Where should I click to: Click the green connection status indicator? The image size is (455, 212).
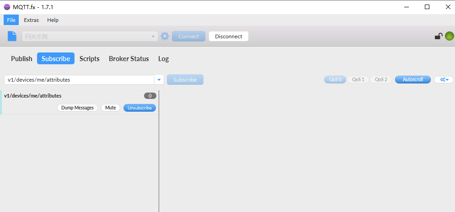(x=450, y=36)
